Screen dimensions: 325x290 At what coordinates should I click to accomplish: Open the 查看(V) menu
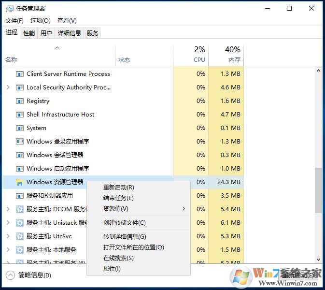tap(67, 20)
